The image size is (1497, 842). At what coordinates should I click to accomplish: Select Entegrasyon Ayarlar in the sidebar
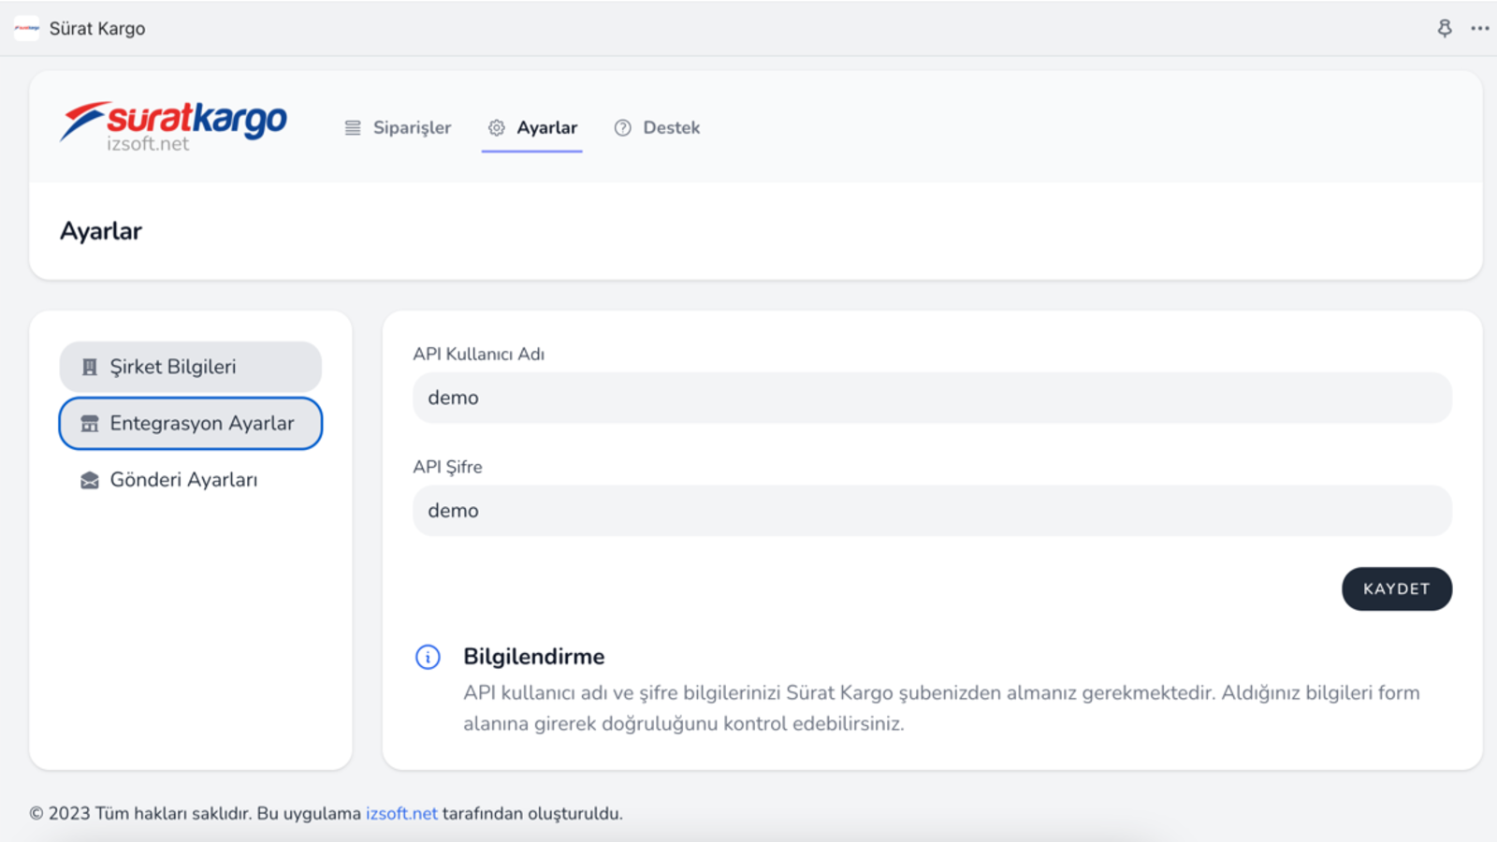pyautogui.click(x=191, y=424)
